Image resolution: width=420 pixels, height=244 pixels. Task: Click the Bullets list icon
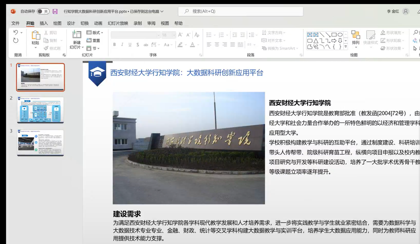click(x=209, y=35)
